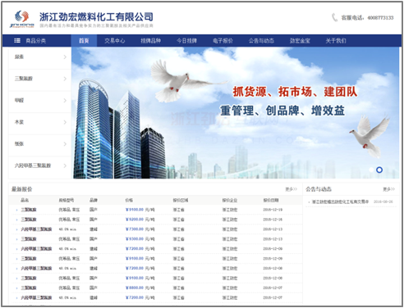Open the 商品分类 list icon
Viewport: 404px width, 308px height.
pyautogui.click(x=17, y=41)
